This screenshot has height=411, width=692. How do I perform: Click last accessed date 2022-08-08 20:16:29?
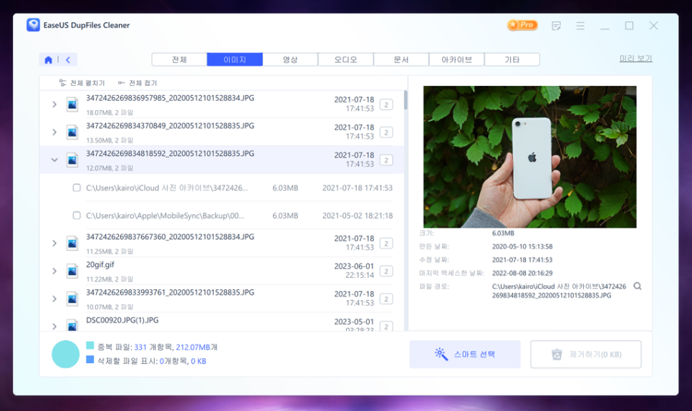point(522,273)
